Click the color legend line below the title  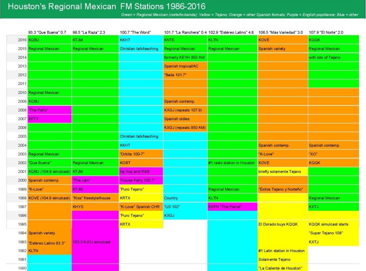pyautogui.click(x=240, y=15)
